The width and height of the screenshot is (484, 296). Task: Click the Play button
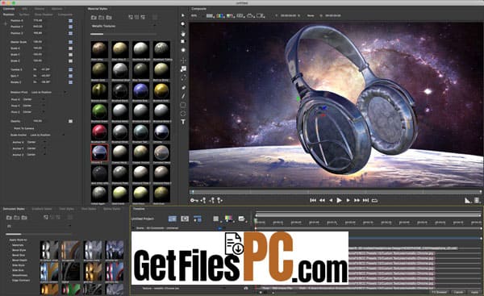(x=340, y=200)
